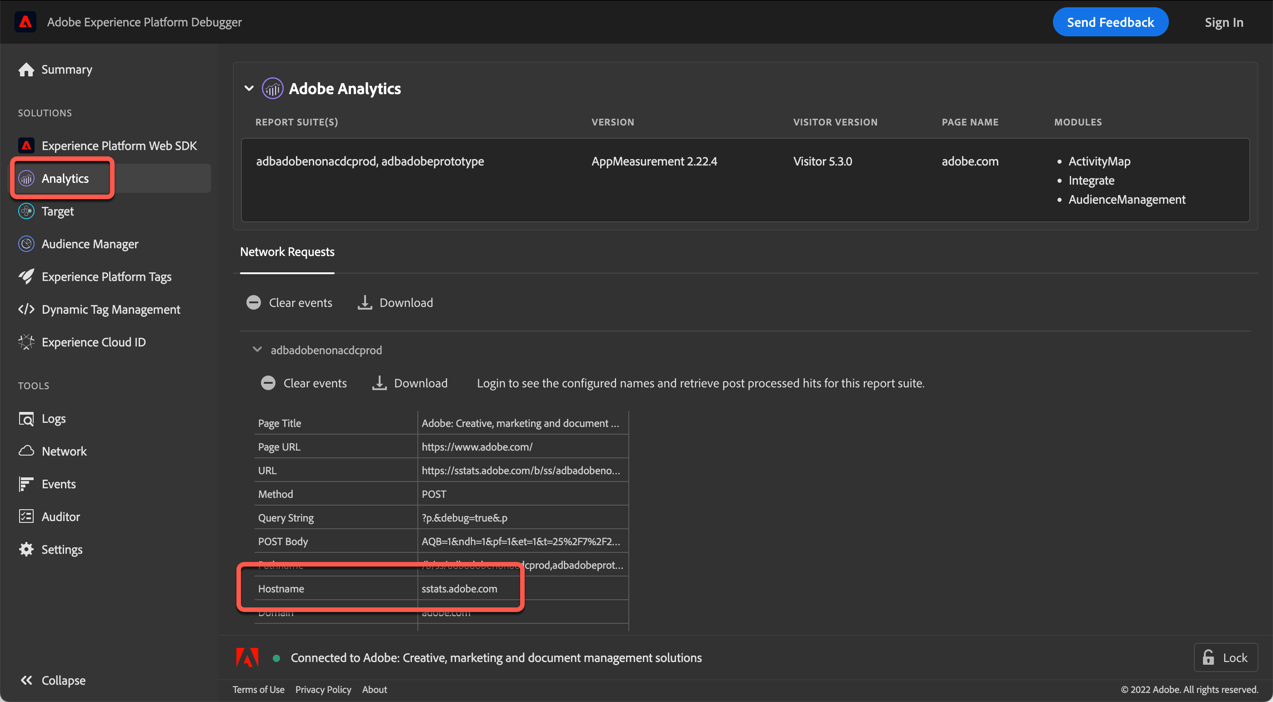Open the Settings gear
The image size is (1273, 702).
click(x=26, y=549)
